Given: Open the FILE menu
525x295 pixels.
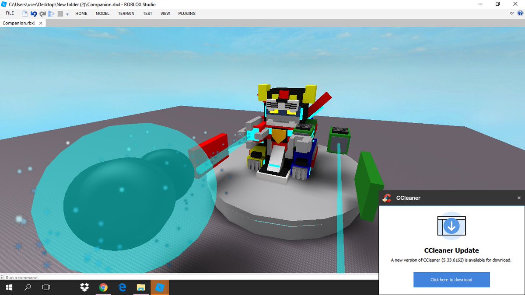Looking at the screenshot, I should tap(10, 13).
